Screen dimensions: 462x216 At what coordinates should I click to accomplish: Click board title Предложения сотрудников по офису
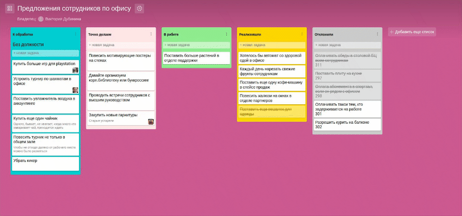point(74,9)
